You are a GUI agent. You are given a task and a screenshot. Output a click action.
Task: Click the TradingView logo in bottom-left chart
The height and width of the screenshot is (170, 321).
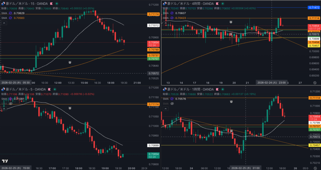(x=5, y=161)
